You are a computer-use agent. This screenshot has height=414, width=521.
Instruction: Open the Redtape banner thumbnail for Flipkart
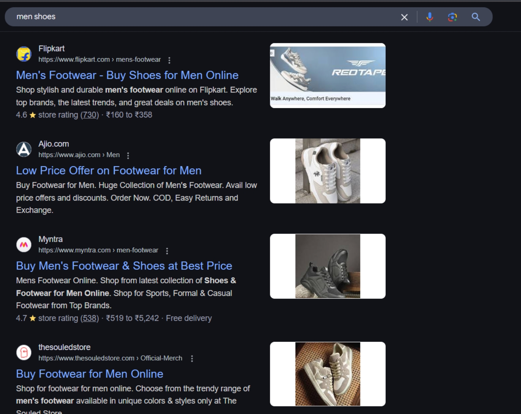tap(328, 75)
